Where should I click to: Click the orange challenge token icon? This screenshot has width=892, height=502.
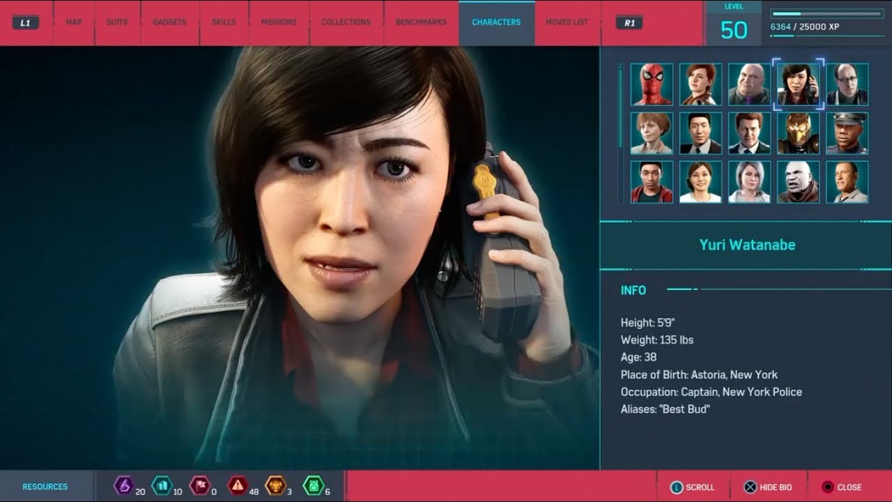click(x=276, y=485)
